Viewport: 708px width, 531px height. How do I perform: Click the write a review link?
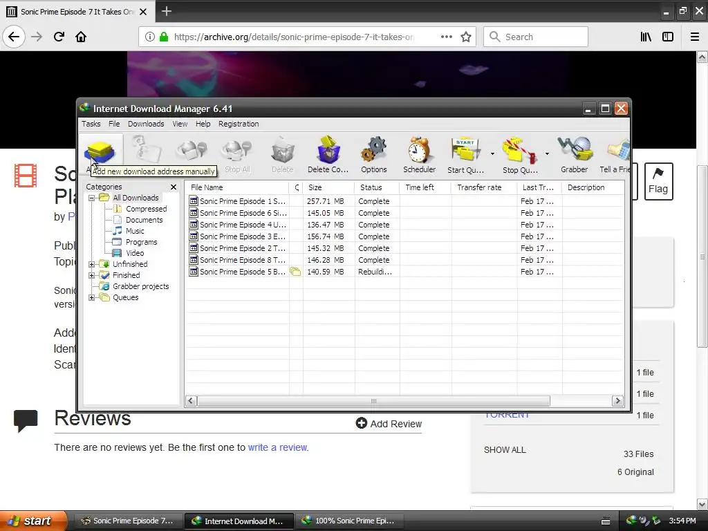coord(278,447)
